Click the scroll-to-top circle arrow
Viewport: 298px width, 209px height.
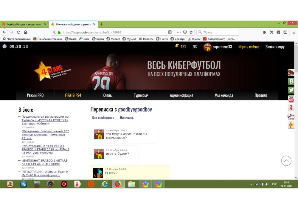point(286,161)
